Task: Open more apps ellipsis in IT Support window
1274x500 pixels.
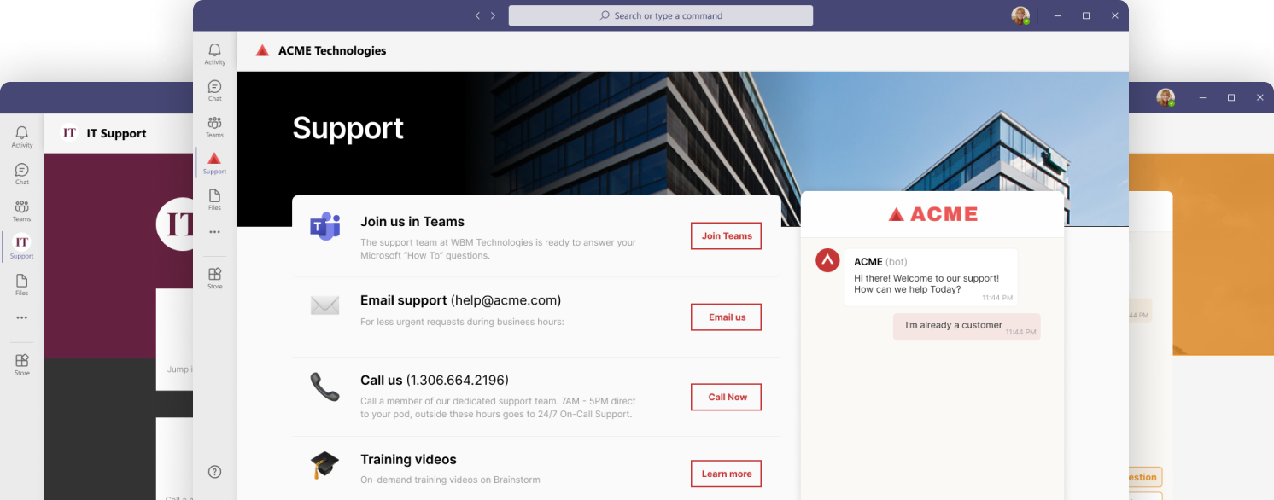Action: click(x=22, y=317)
